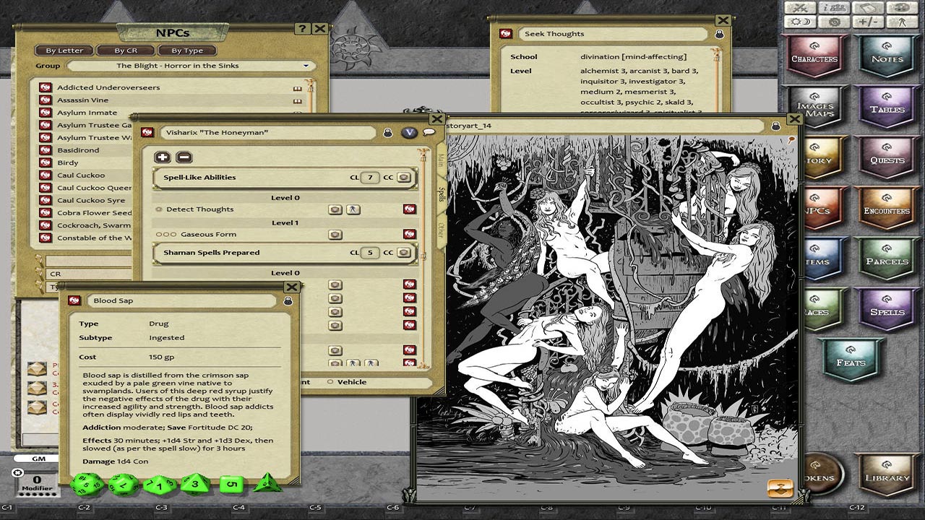
Task: Select the Vehicle radio button
Action: [331, 381]
